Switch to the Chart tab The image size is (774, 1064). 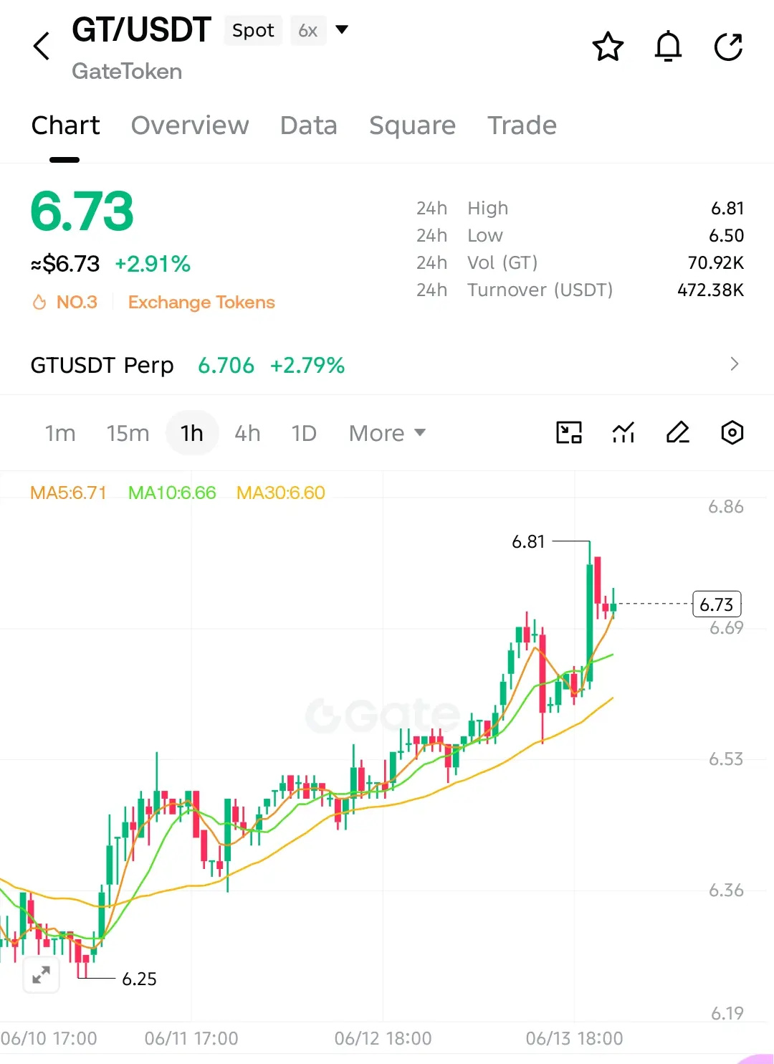(x=65, y=125)
